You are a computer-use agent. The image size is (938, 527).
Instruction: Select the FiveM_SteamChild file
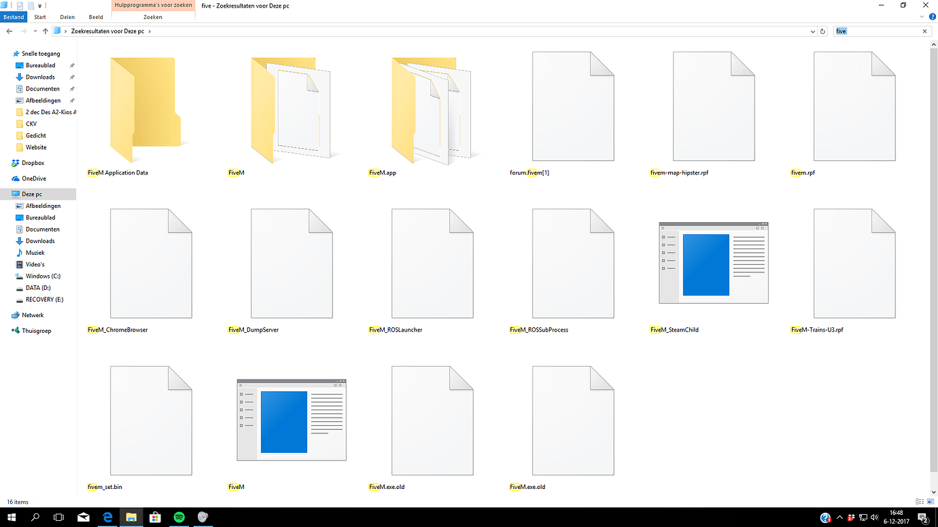(713, 263)
